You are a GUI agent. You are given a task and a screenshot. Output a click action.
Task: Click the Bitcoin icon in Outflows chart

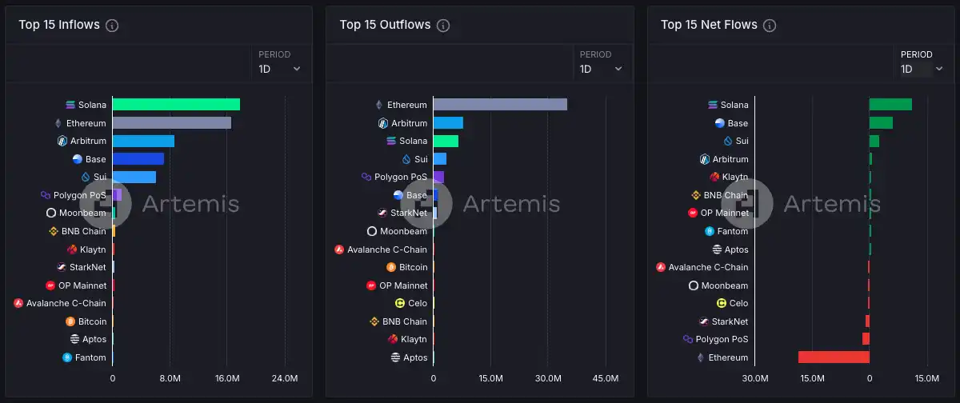(x=391, y=267)
